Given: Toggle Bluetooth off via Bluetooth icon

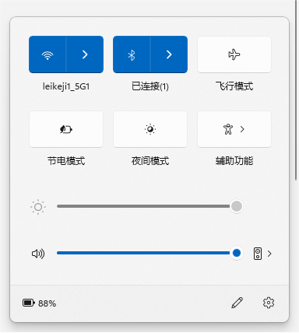Looking at the screenshot, I should (132, 54).
